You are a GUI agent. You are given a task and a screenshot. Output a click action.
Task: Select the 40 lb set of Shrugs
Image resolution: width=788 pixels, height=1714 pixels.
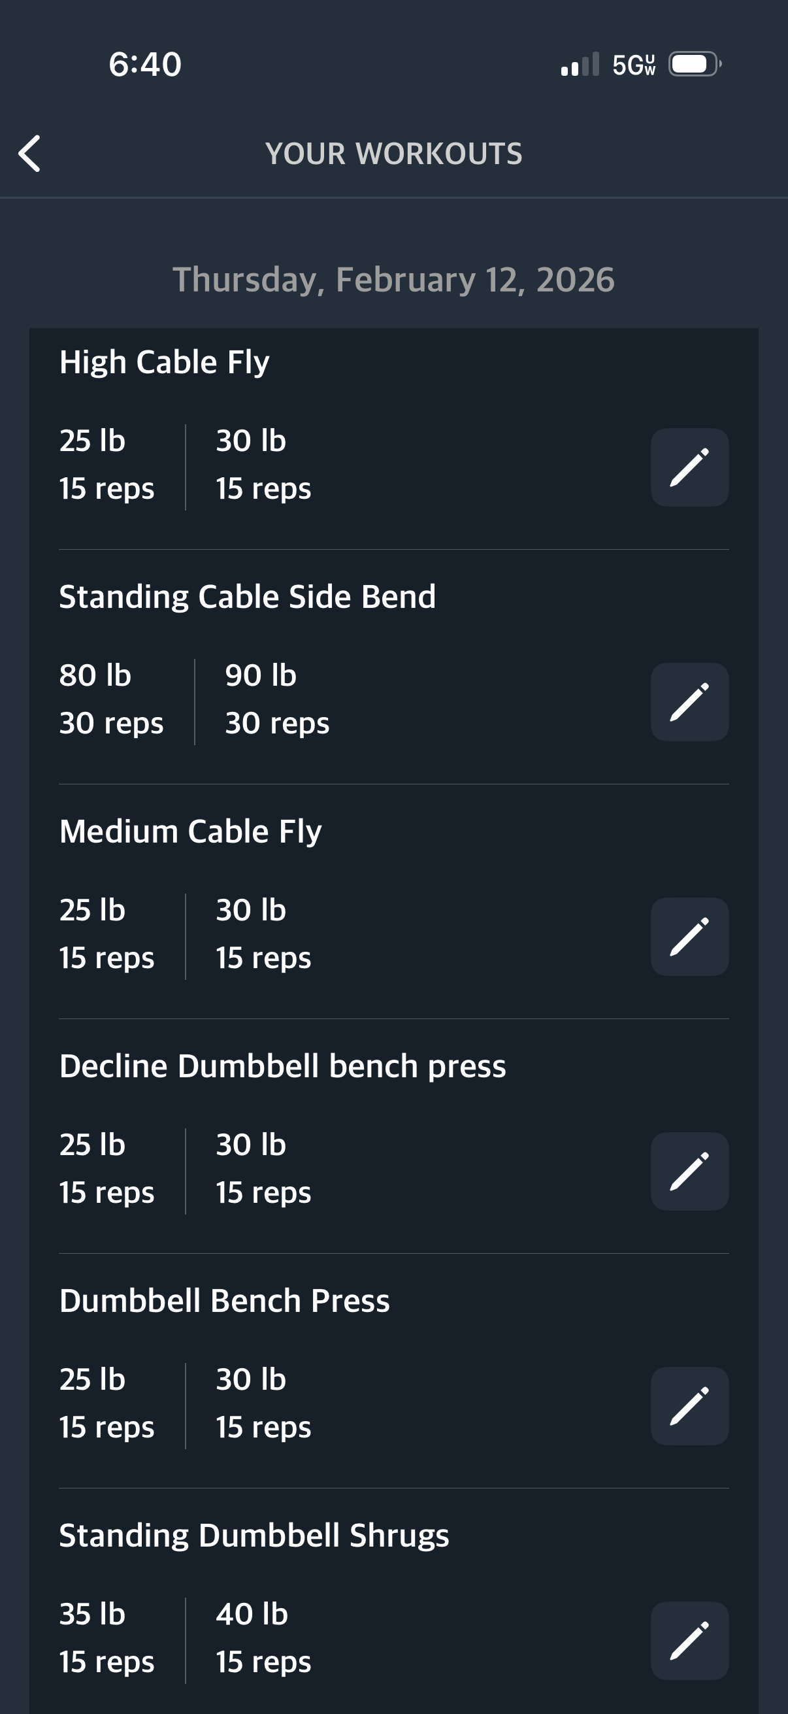coord(263,1638)
